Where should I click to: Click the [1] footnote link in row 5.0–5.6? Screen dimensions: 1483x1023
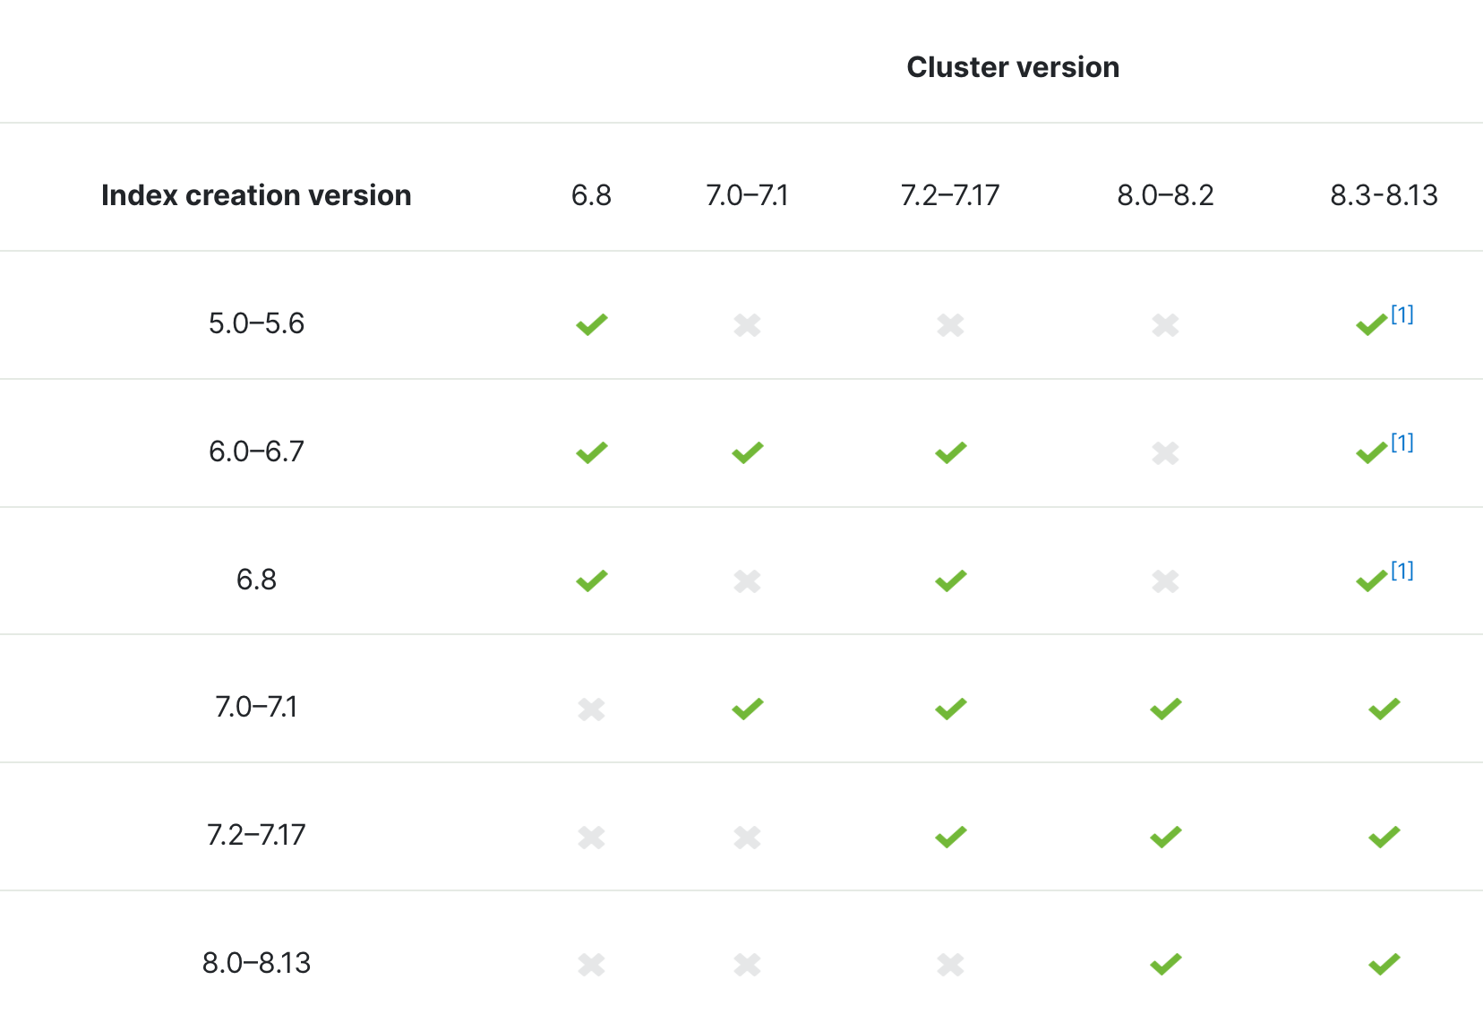click(1402, 314)
